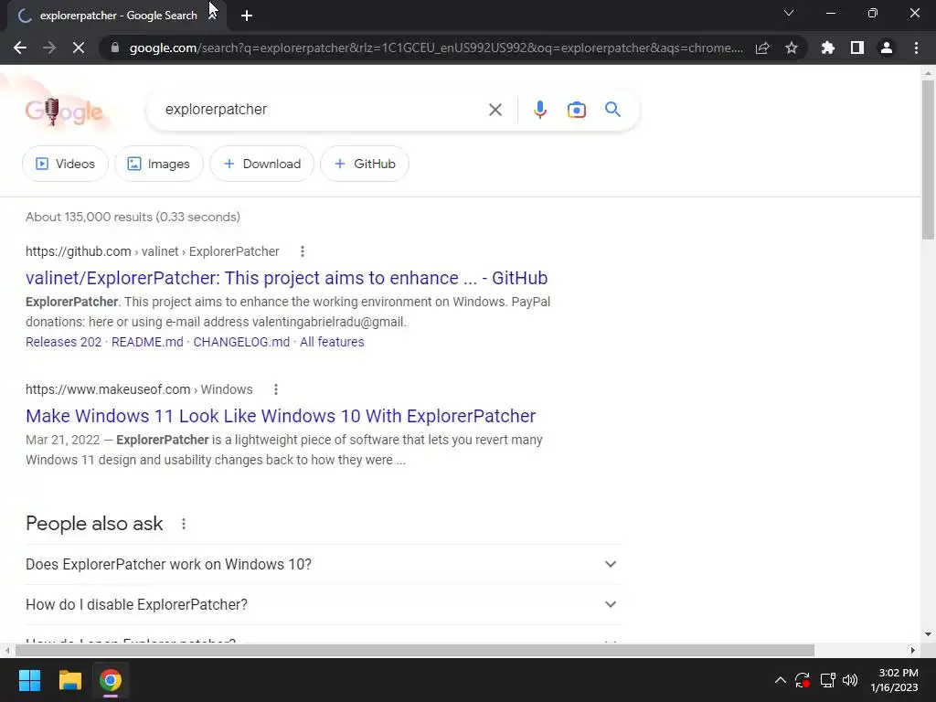936x702 pixels.
Task: Show hidden system tray icons
Action: coord(781,680)
